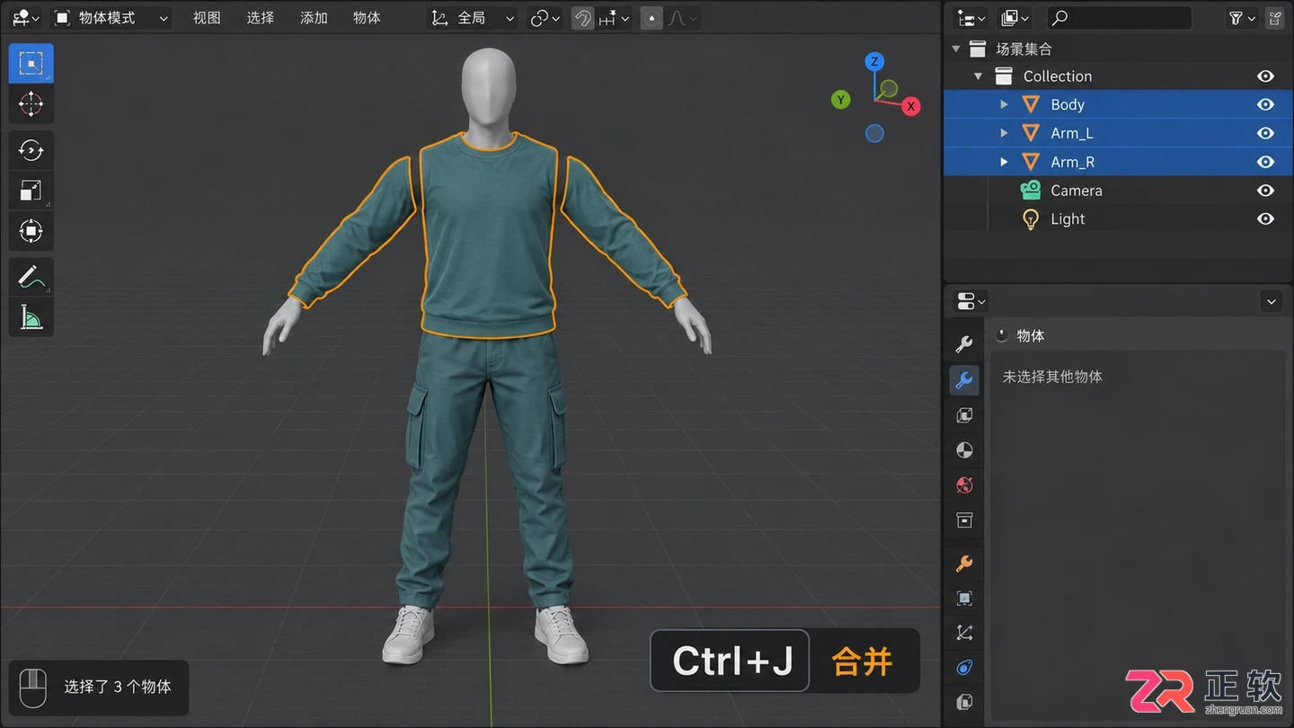Expand the Arm_L tree row

tap(1004, 133)
